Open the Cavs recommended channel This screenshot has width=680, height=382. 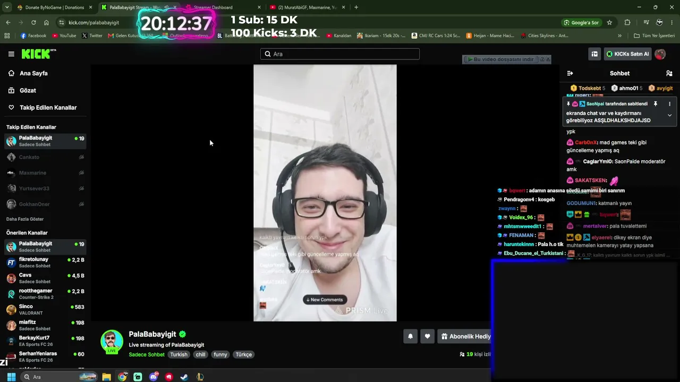45,278
